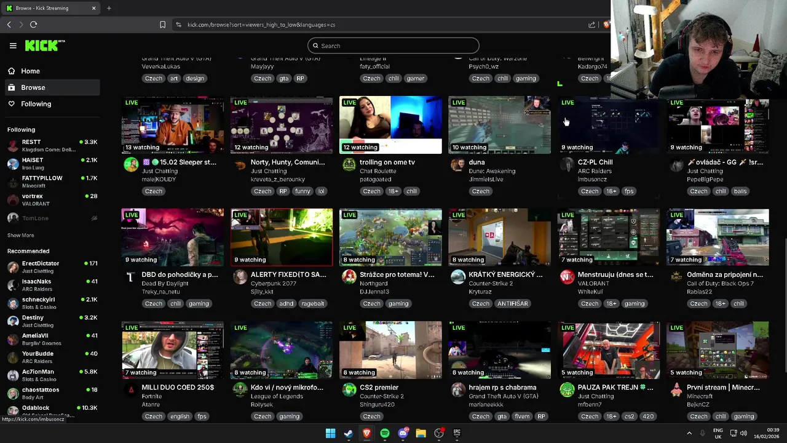Viewport: 787px width, 443px height.
Task: Open Northgard category link
Action: (373, 284)
